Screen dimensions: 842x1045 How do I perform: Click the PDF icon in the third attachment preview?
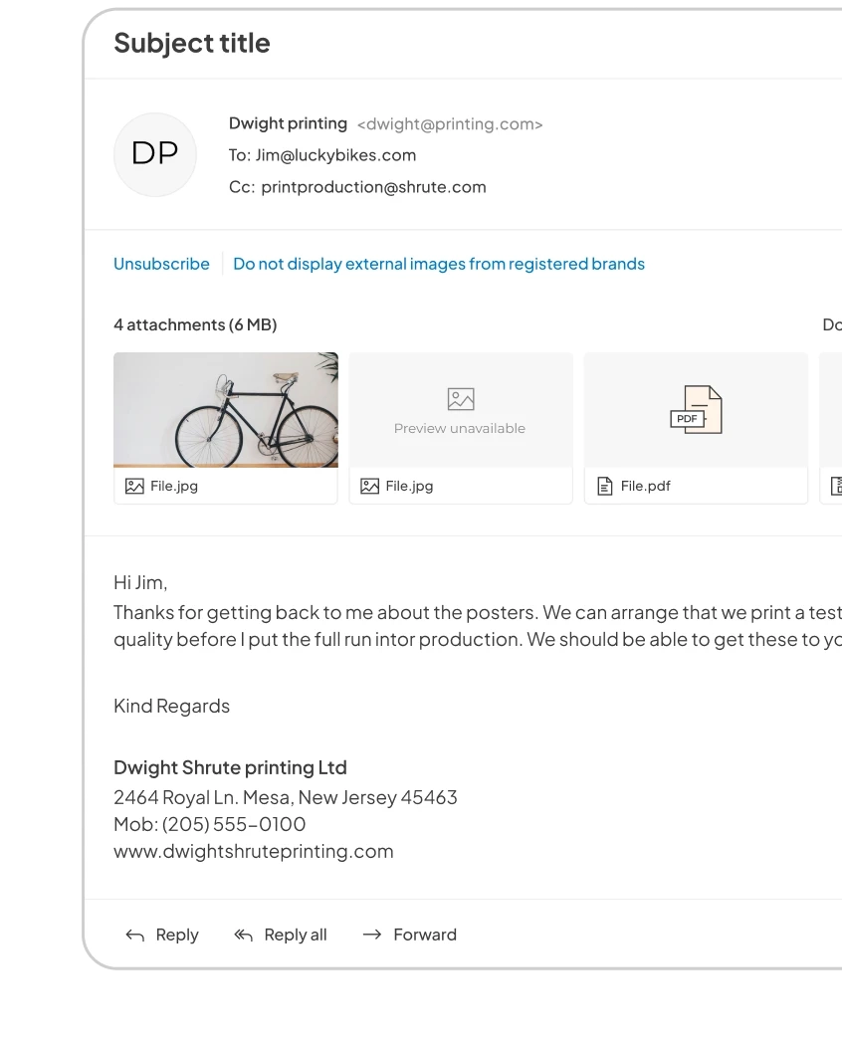[696, 410]
